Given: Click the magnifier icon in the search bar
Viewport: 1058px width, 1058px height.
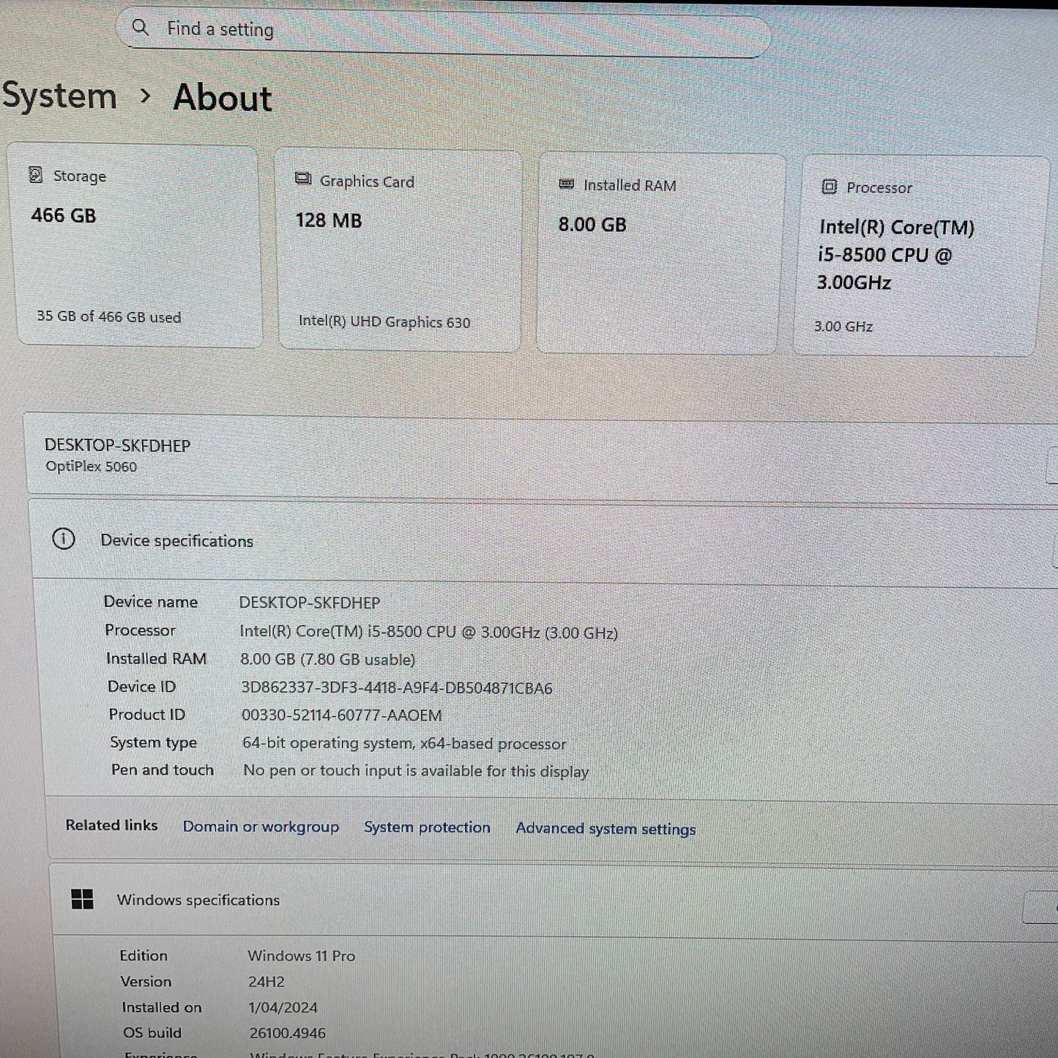Looking at the screenshot, I should [x=141, y=28].
